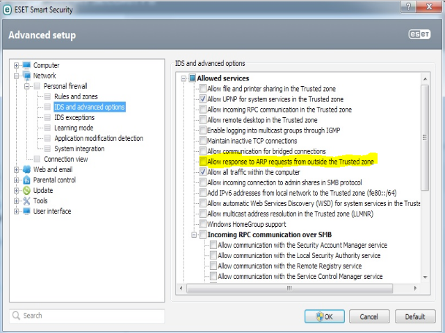Click the green Update icon

click(26, 190)
